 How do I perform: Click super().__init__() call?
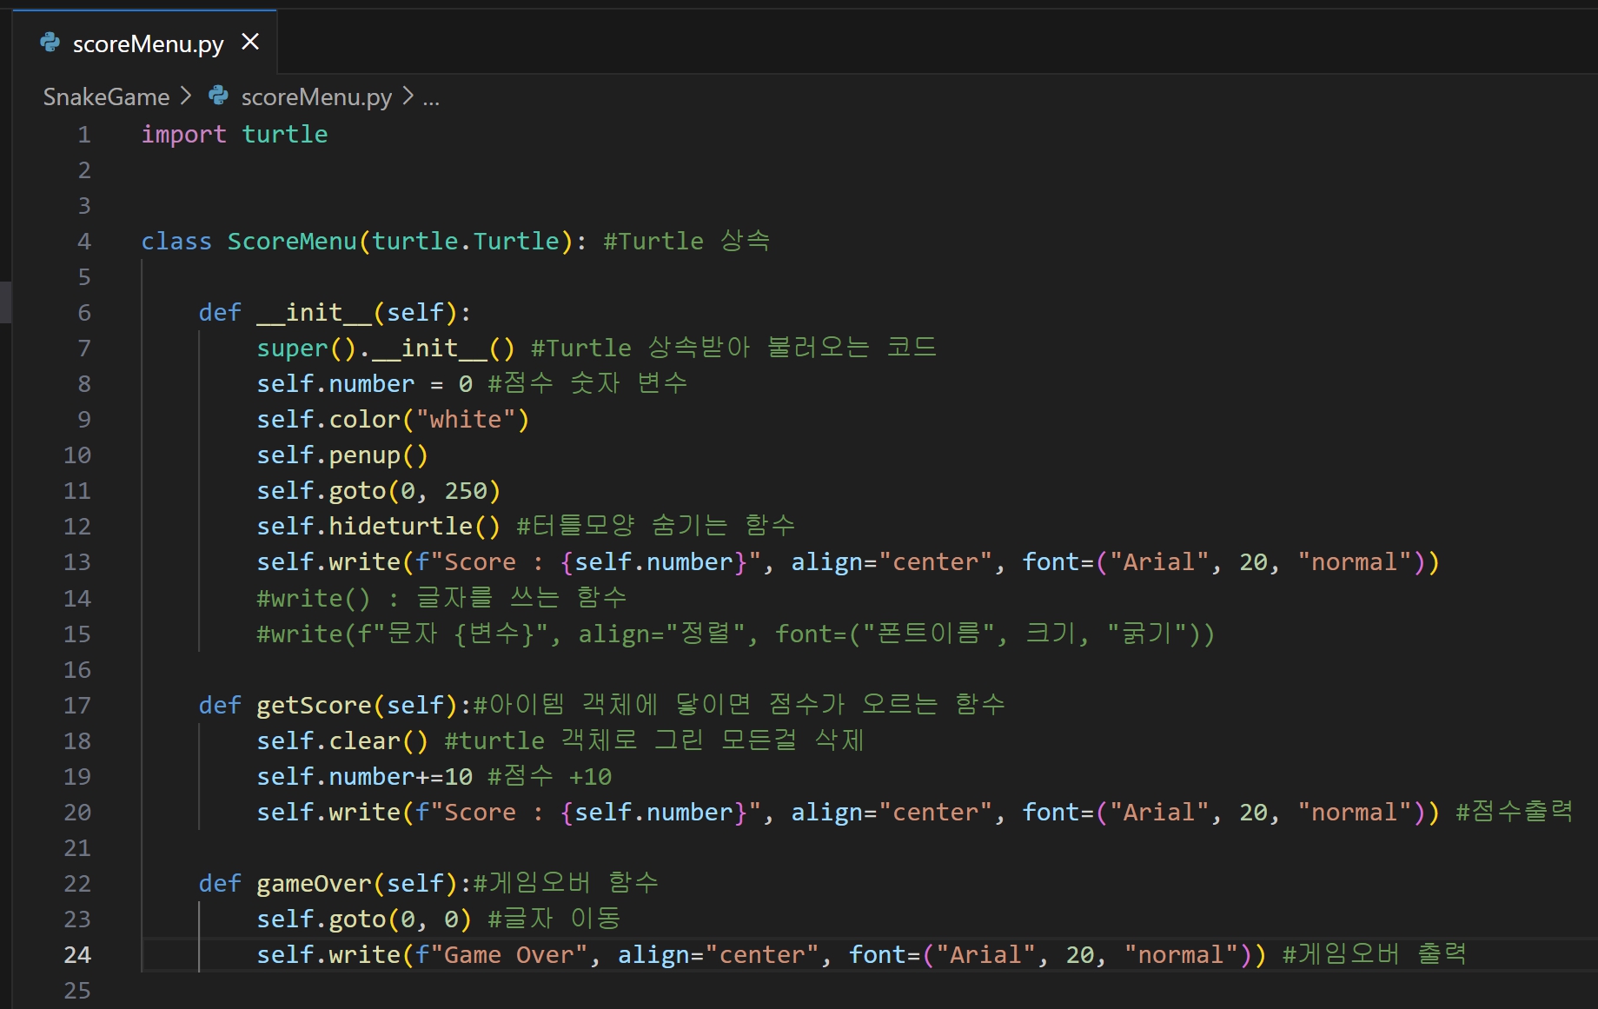tap(386, 349)
